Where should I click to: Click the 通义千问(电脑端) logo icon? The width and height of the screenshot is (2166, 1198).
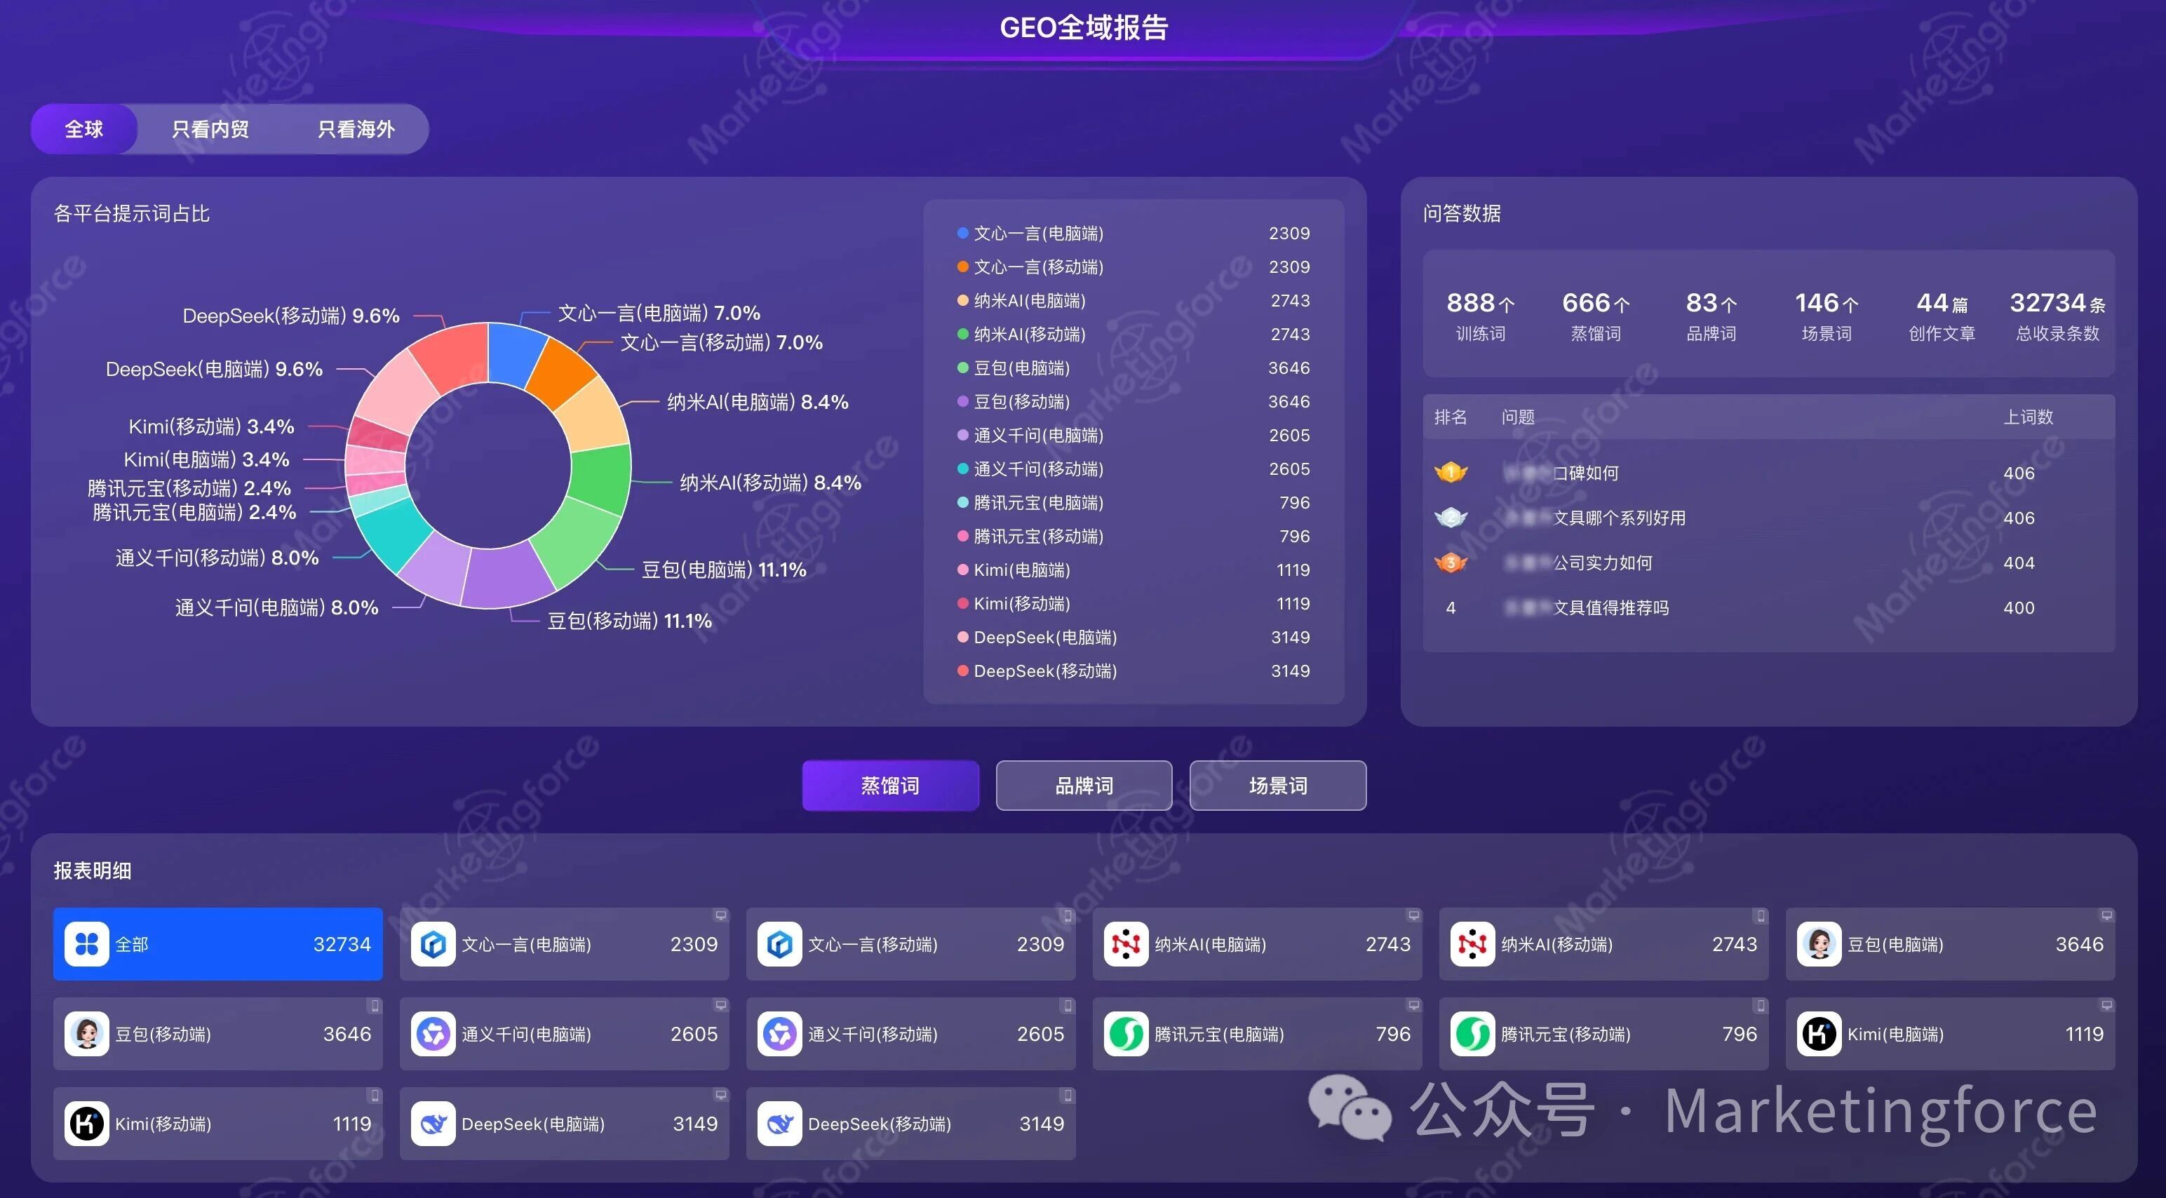433,1034
